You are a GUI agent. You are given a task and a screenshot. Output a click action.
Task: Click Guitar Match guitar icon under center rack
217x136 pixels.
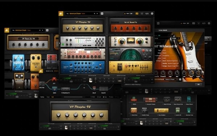coord(91,80)
